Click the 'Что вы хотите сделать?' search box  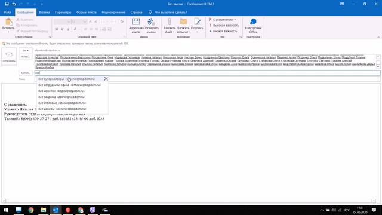[x=171, y=12]
